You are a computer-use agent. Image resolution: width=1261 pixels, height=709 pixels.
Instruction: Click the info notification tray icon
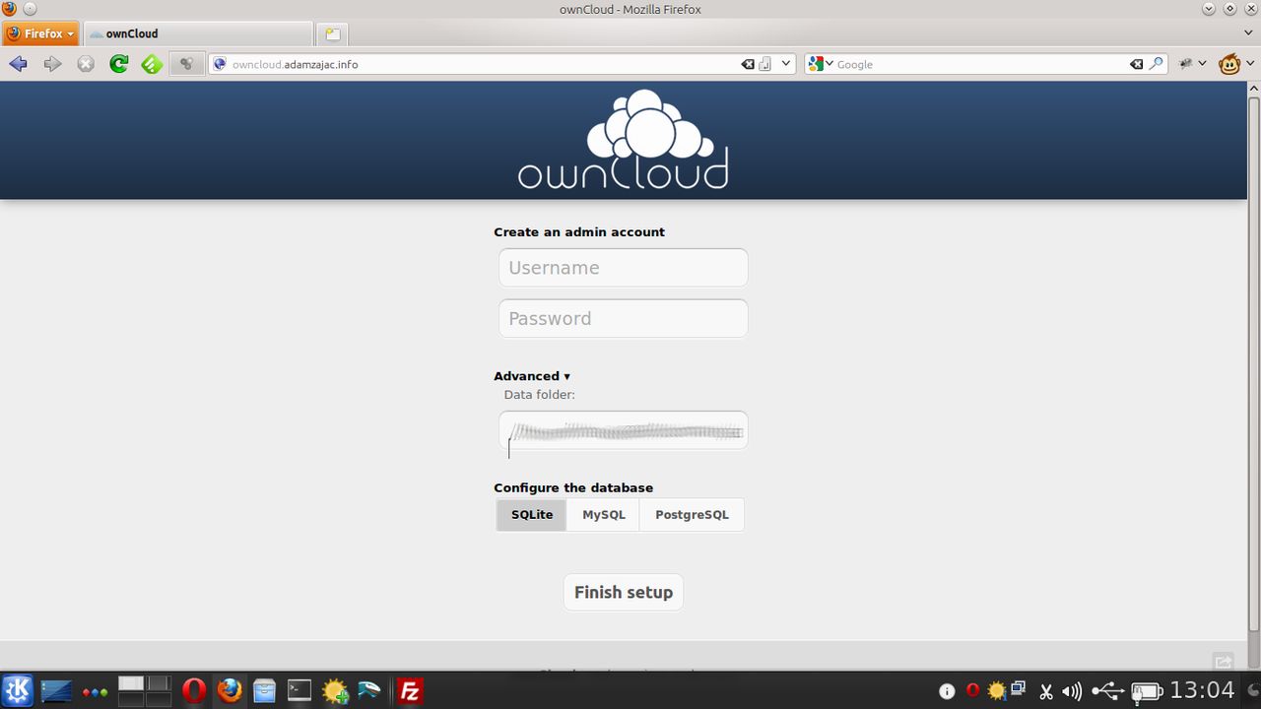947,691
